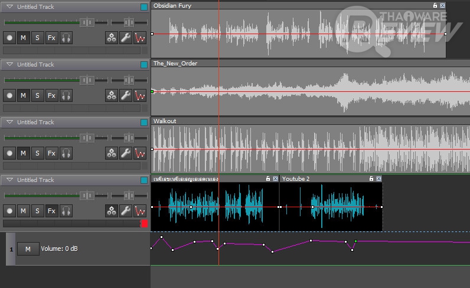Solo the Youtube 2 track
Viewport: 470px width, 288px height.
[x=37, y=211]
